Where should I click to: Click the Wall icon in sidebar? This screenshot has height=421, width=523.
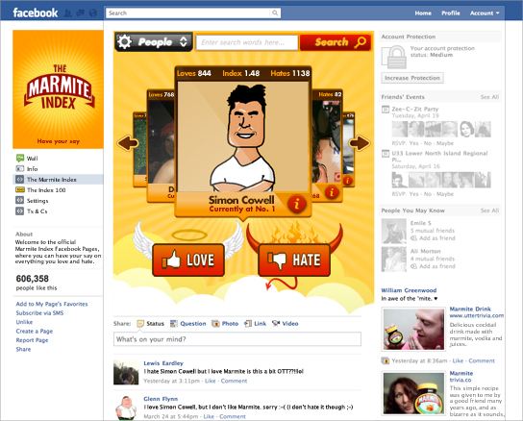pos(20,158)
